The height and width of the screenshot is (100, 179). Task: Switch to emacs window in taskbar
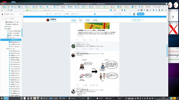pyautogui.click(x=72, y=98)
